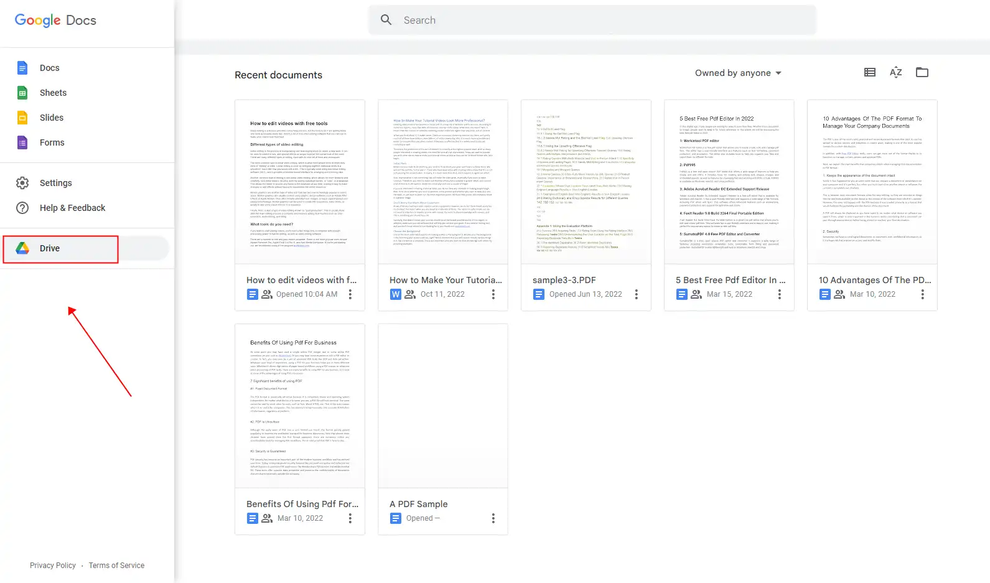This screenshot has height=583, width=990.
Task: Click the blue Docs icon
Action: point(22,68)
